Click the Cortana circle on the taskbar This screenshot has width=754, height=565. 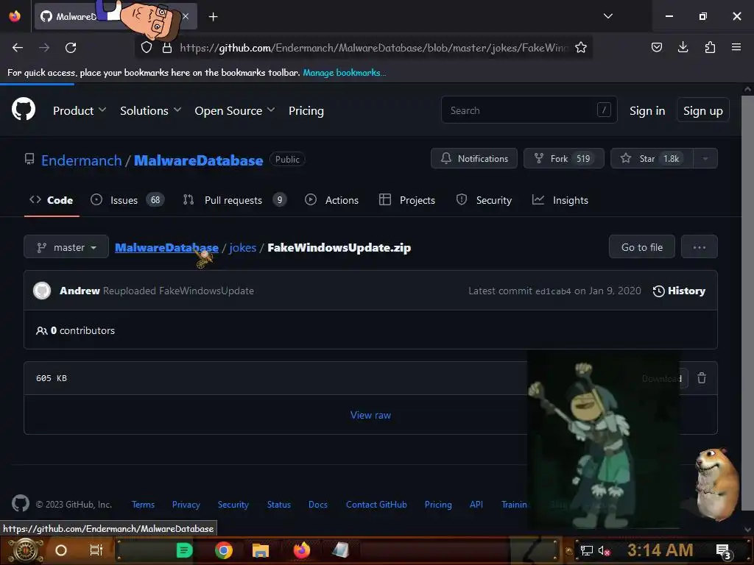coord(61,550)
